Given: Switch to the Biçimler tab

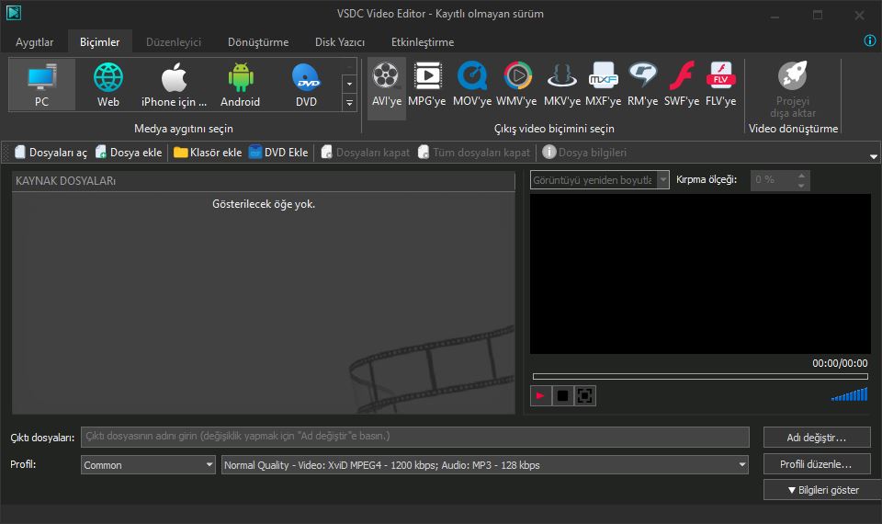Looking at the screenshot, I should pyautogui.click(x=99, y=42).
